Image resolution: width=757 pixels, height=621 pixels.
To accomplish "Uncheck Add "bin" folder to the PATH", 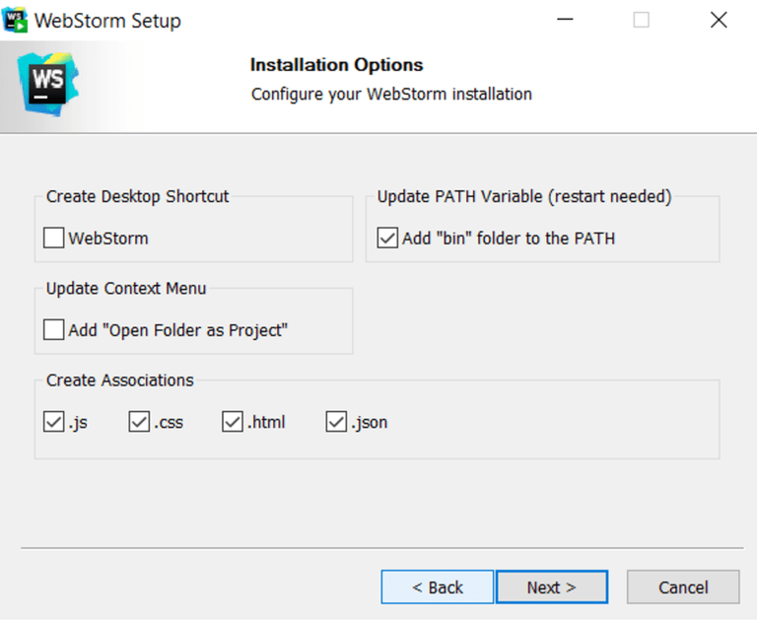I will pos(387,238).
